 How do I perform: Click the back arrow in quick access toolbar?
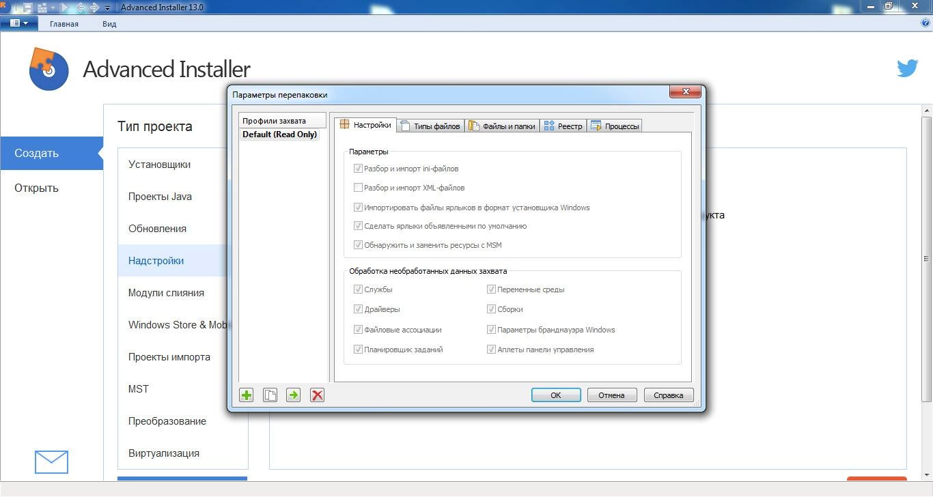[80, 8]
